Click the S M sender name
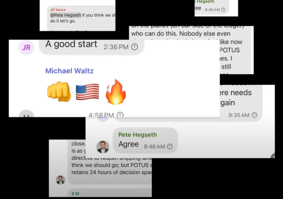283x199 pixels. point(75,194)
